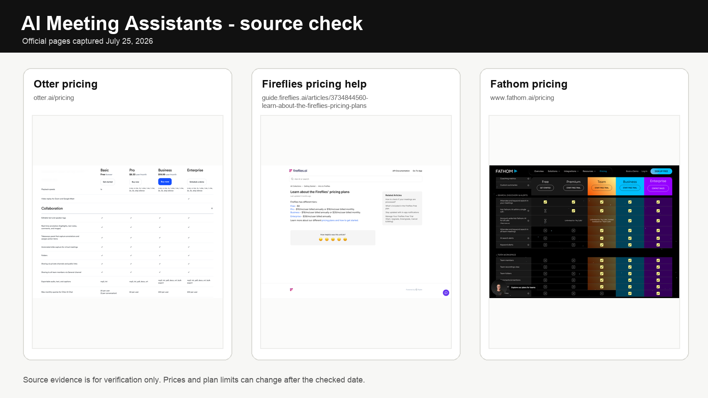Click Book a Demo link on Fathom
Screen dimensions: 708x398
pos(632,171)
